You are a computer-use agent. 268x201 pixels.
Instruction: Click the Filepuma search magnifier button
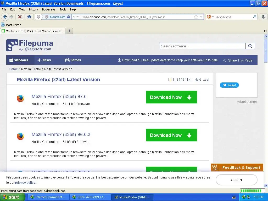pos(250,46)
